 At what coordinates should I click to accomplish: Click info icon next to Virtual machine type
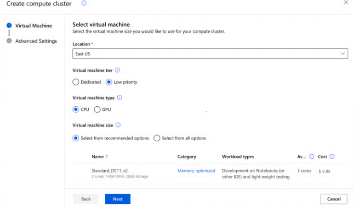[x=120, y=98]
